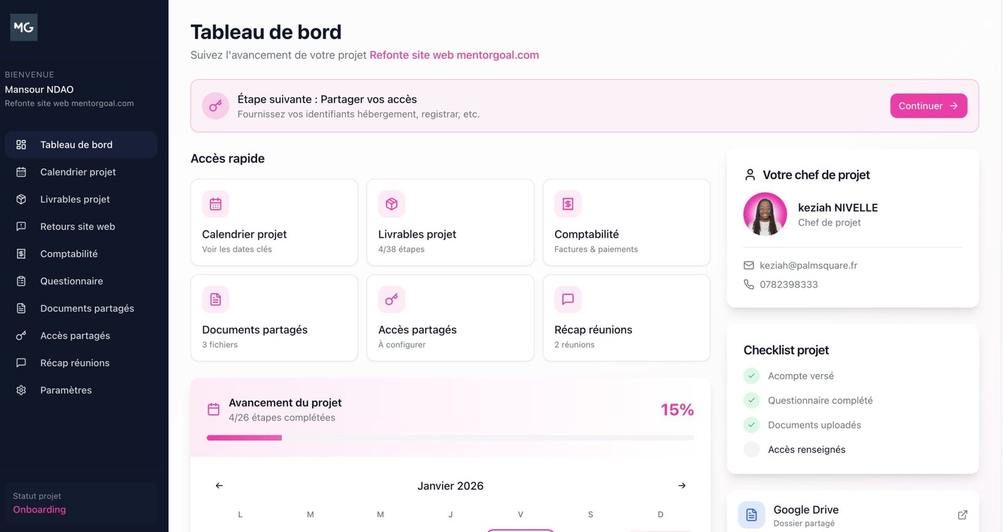Image resolution: width=1003 pixels, height=532 pixels.
Task: Click the key icon on Accès partagés card
Action: click(392, 300)
